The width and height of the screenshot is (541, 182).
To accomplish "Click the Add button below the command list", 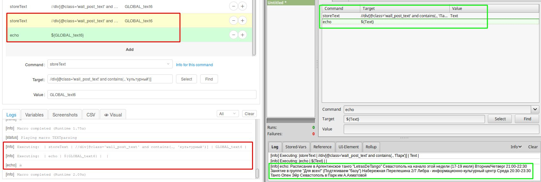I will [130, 50].
